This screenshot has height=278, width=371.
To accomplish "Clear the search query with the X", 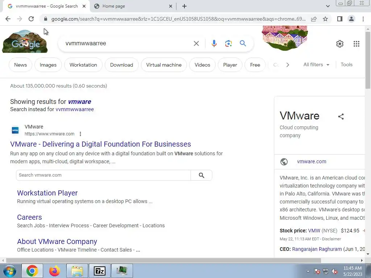I will (x=196, y=43).
